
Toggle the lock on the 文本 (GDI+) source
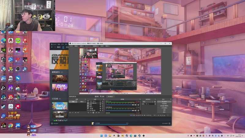click(103, 101)
